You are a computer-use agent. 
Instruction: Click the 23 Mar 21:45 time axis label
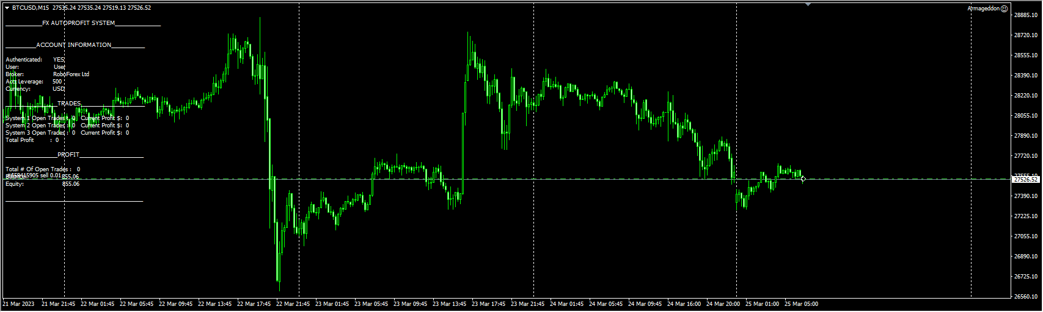(528, 303)
